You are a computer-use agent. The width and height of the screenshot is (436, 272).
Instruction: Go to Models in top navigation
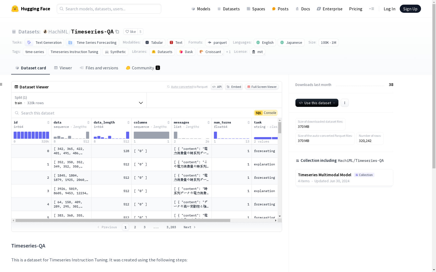201,9
